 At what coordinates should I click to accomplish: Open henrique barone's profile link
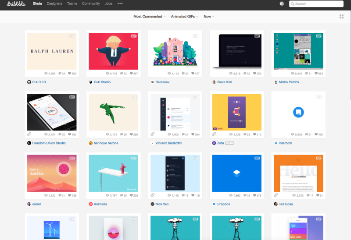pos(106,143)
